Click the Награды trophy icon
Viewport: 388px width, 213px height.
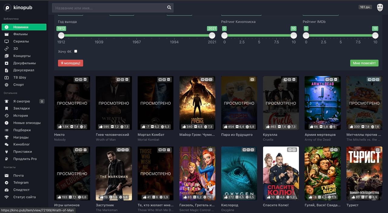click(x=6, y=137)
